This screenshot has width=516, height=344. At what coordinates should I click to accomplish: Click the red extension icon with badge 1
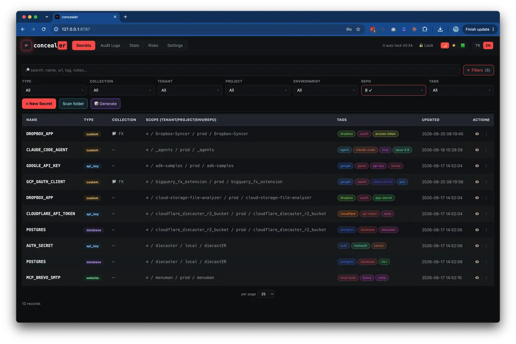tap(373, 29)
